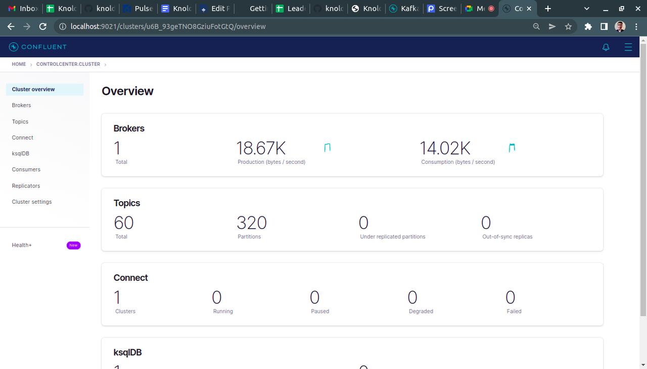Toggle the browser side panel icon
The width and height of the screenshot is (647, 369).
coord(604,26)
